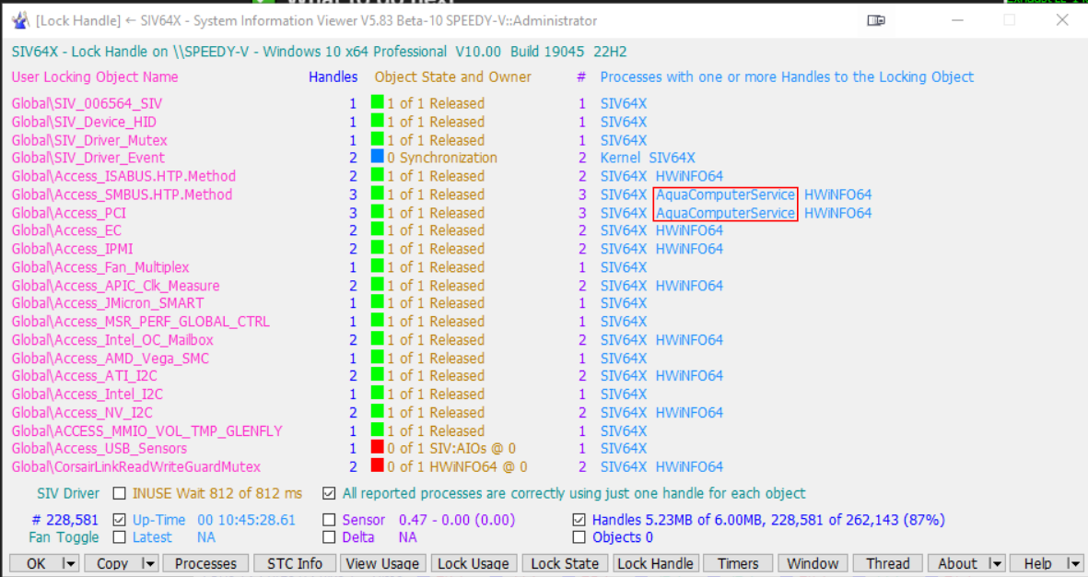
Task: Select Global\Access_JMicron_SMART lock name
Action: [x=108, y=303]
